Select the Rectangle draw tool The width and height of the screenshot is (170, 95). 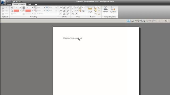pyautogui.click(x=76, y=8)
